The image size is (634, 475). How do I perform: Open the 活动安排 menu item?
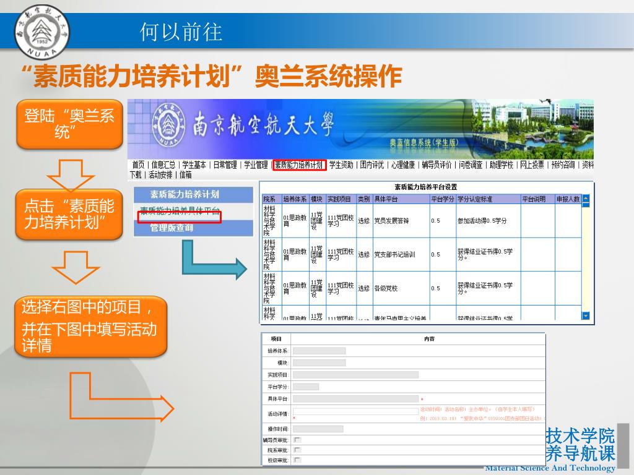coord(160,175)
